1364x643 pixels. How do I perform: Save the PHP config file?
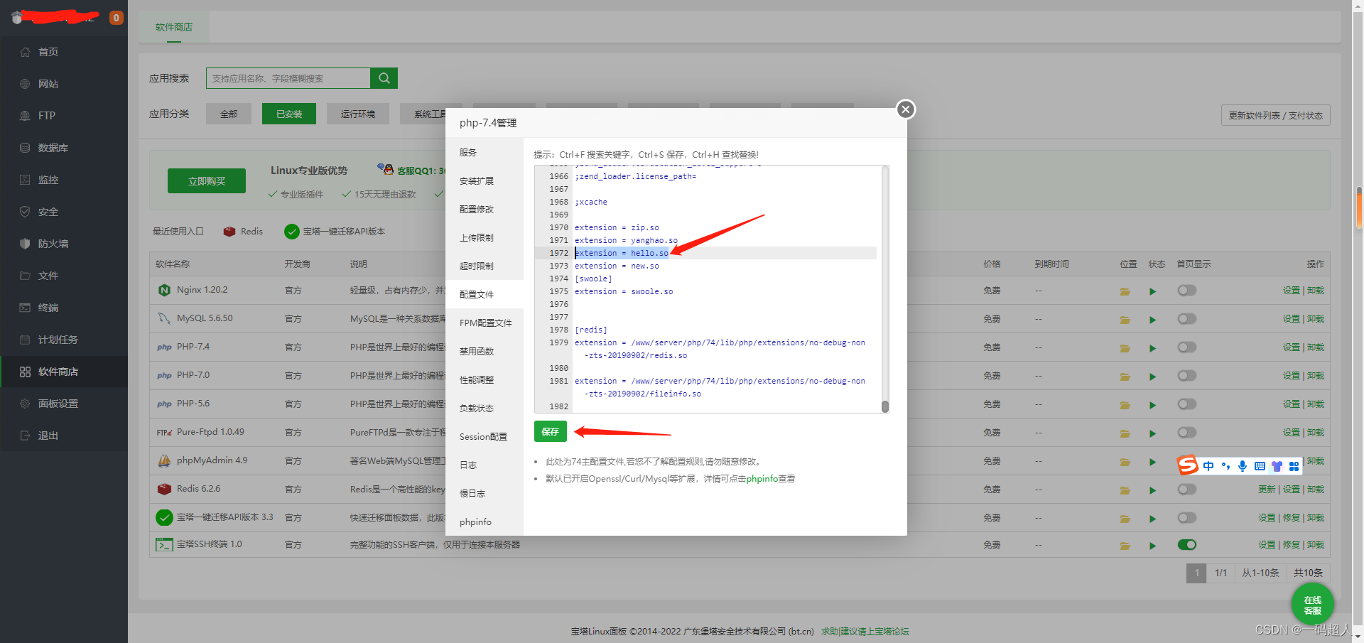click(551, 431)
